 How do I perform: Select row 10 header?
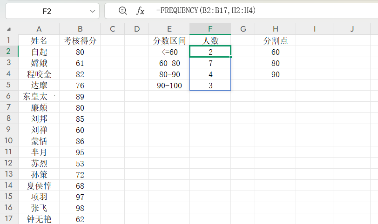[8, 141]
